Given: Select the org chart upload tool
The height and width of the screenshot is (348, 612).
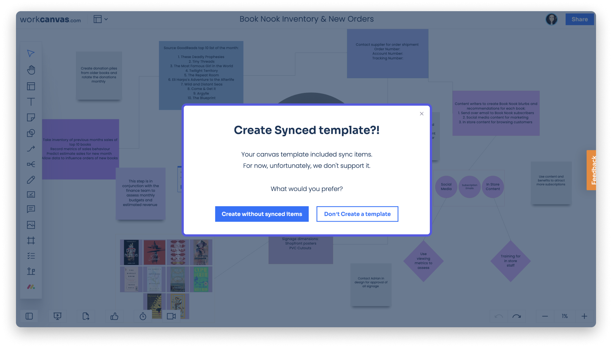Looking at the screenshot, I should (x=31, y=271).
